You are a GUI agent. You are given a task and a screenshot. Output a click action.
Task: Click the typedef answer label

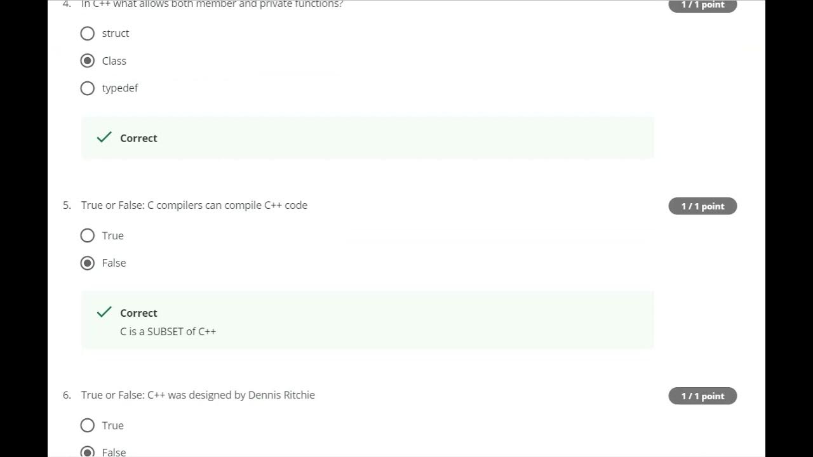click(x=120, y=88)
